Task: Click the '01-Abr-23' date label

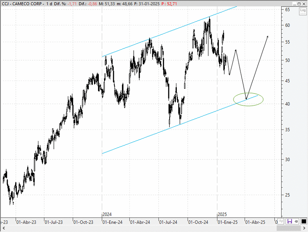Action: (26, 222)
